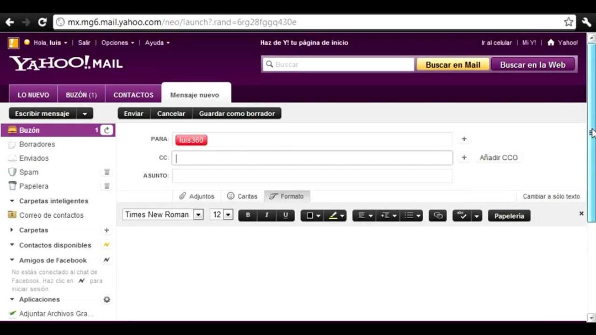Open the Papelería stationery button

509,215
